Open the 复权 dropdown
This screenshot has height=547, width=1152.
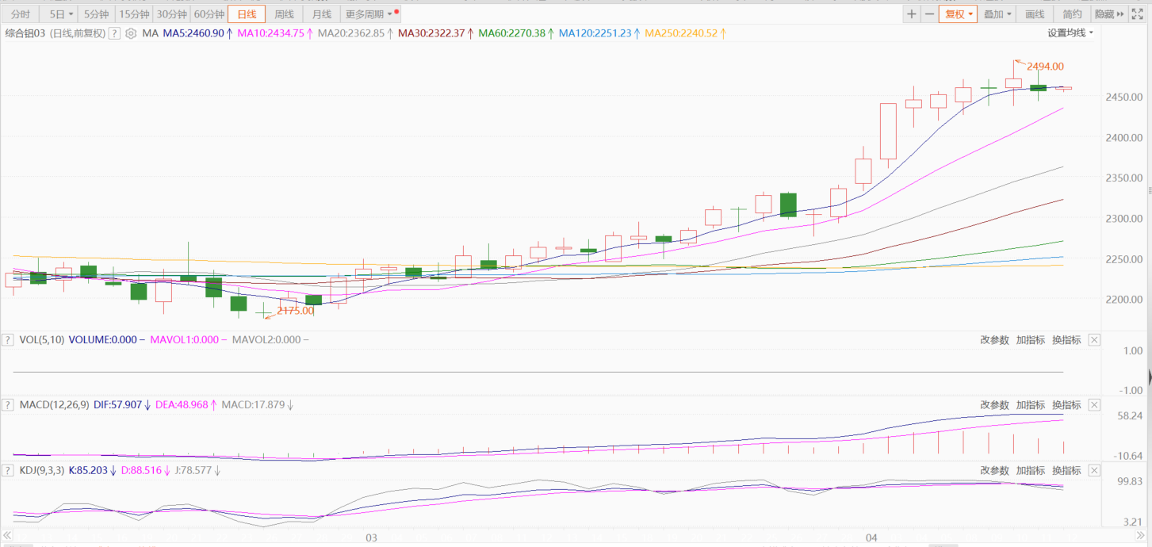pos(958,14)
